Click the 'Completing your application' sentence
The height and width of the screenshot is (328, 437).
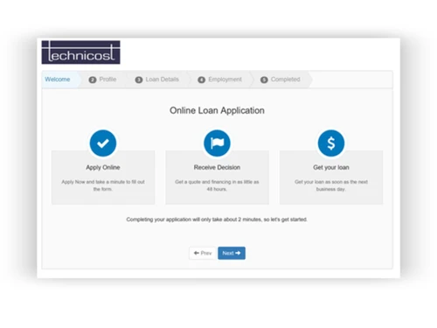(x=217, y=220)
